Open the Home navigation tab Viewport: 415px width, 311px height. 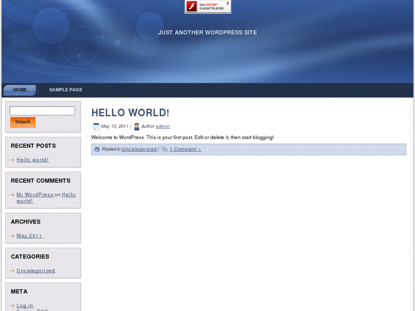pyautogui.click(x=20, y=90)
